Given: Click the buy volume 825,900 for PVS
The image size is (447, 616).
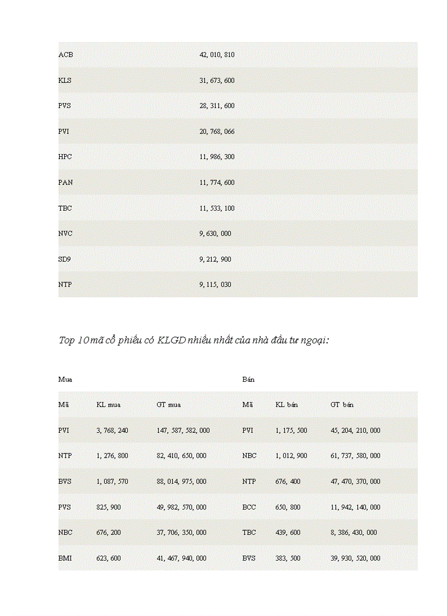Looking at the screenshot, I should [108, 507].
